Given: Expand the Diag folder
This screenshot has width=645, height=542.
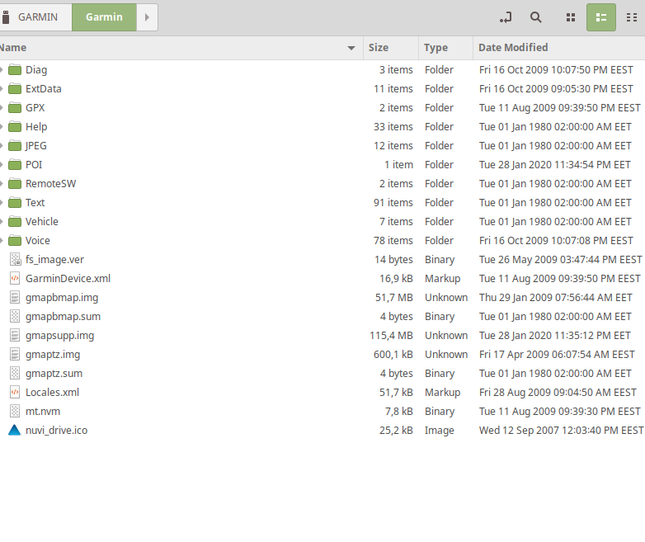Looking at the screenshot, I should click(2, 70).
